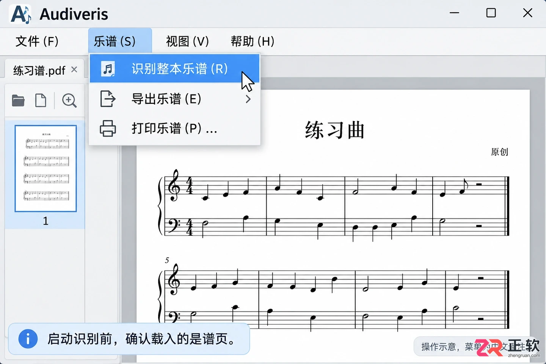The width and height of the screenshot is (546, 364).
Task: Click the 原创 composer text on the score
Action: pyautogui.click(x=499, y=152)
